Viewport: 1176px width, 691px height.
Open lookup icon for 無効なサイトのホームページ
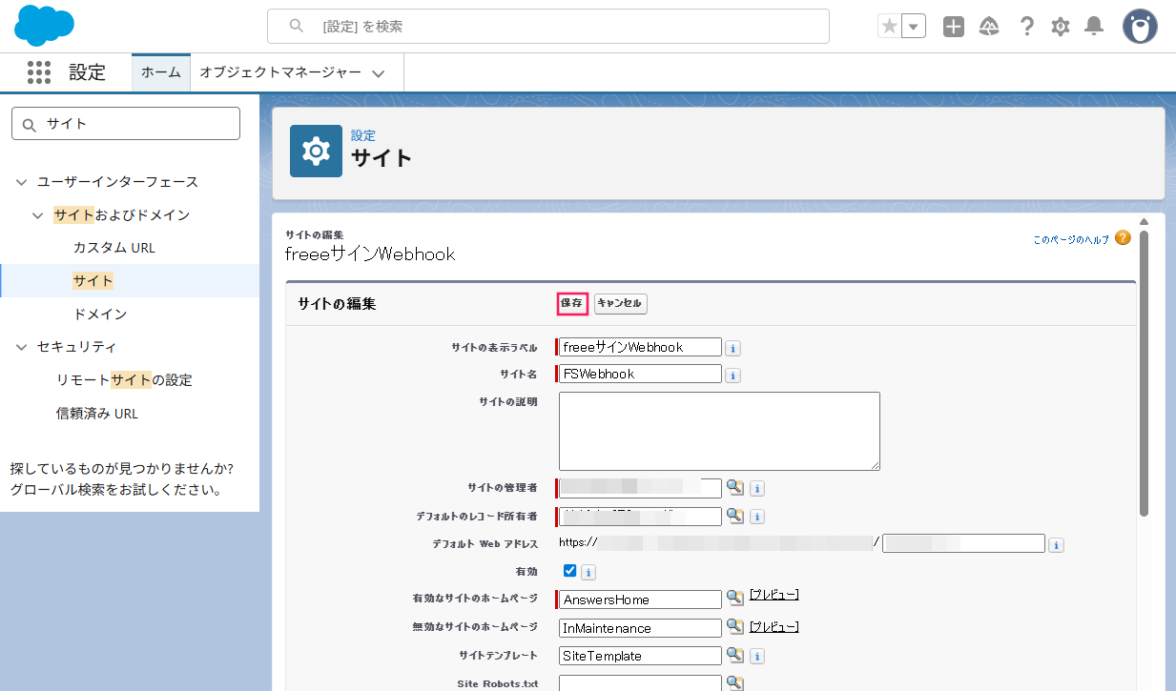click(734, 626)
